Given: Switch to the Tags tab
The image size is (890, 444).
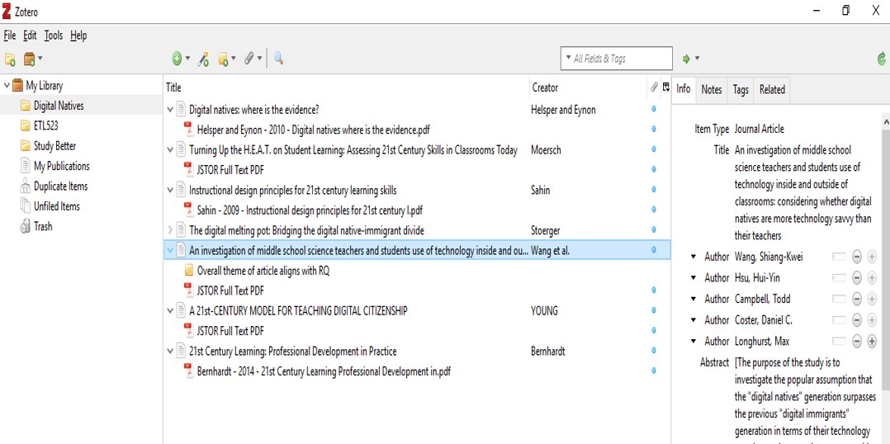Looking at the screenshot, I should click(740, 90).
